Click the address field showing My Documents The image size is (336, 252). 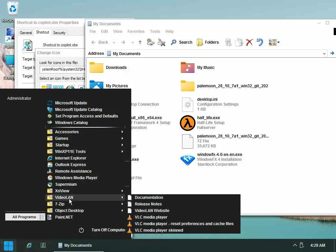click(x=216, y=53)
